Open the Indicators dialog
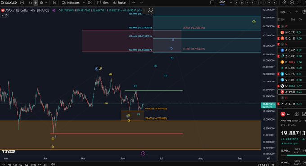 [x=71, y=3]
